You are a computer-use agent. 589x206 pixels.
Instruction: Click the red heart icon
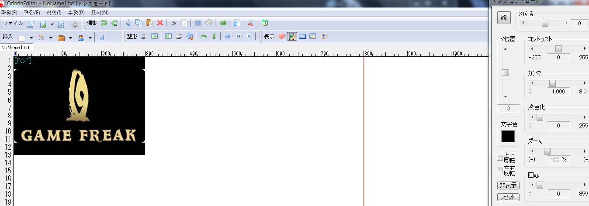point(281,37)
